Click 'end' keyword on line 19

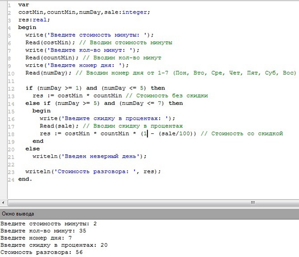pos(38,141)
